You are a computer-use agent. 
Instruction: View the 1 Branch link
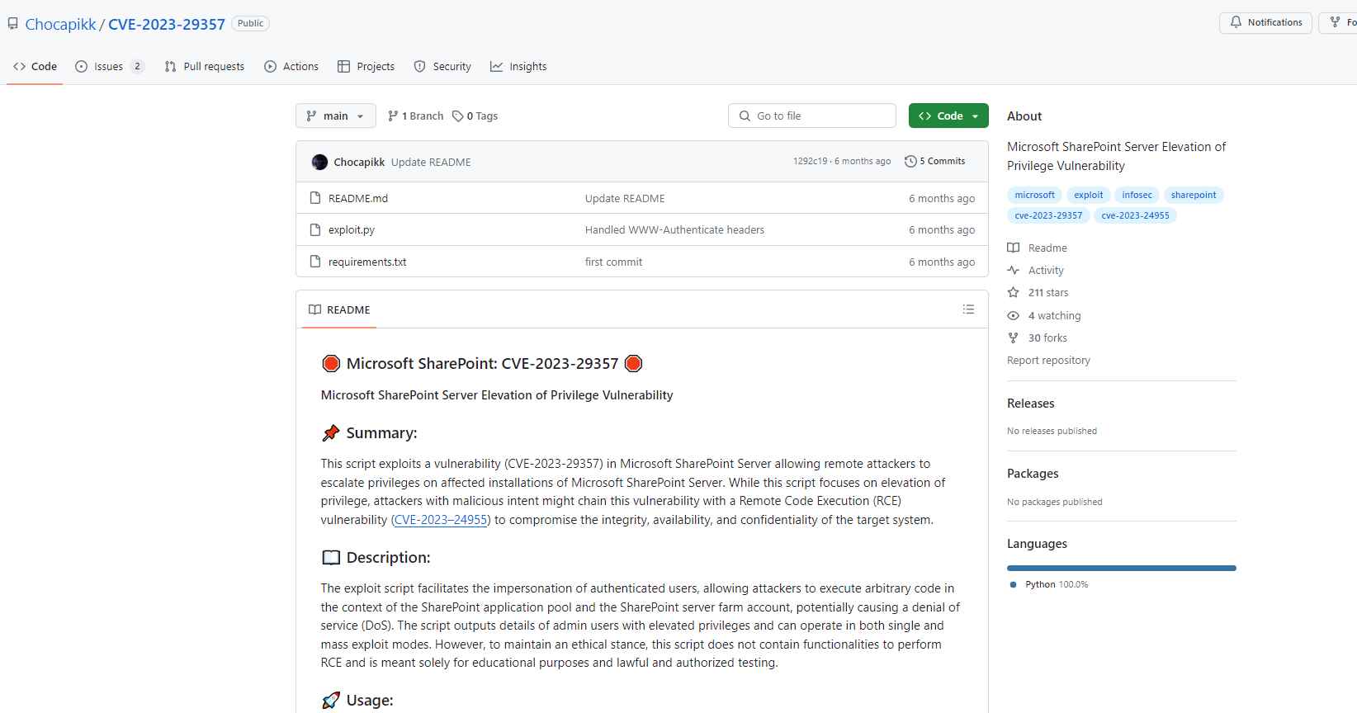click(x=415, y=116)
